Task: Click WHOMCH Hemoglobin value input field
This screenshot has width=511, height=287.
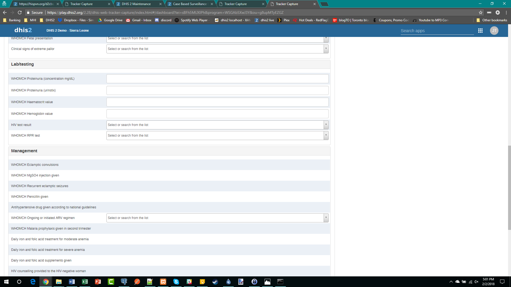Action: [217, 114]
